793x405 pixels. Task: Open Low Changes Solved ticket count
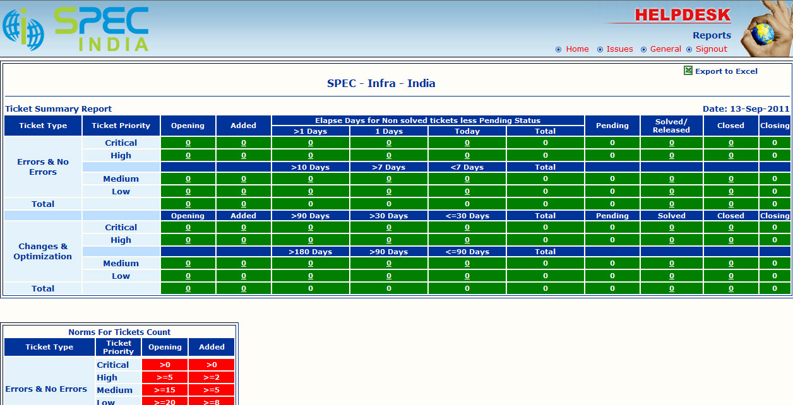pyautogui.click(x=672, y=276)
